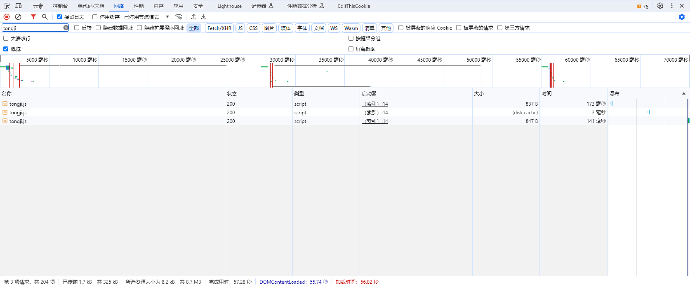Image resolution: width=690 pixels, height=287 pixels.
Task: Enable the 停用缓存 checkbox
Action: 95,17
